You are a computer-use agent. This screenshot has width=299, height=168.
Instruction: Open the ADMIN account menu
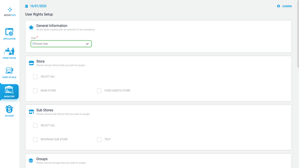tap(287, 6)
